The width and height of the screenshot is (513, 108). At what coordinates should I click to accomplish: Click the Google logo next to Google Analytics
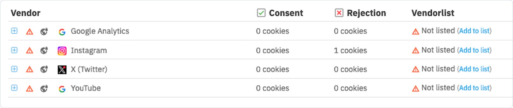[62, 32]
